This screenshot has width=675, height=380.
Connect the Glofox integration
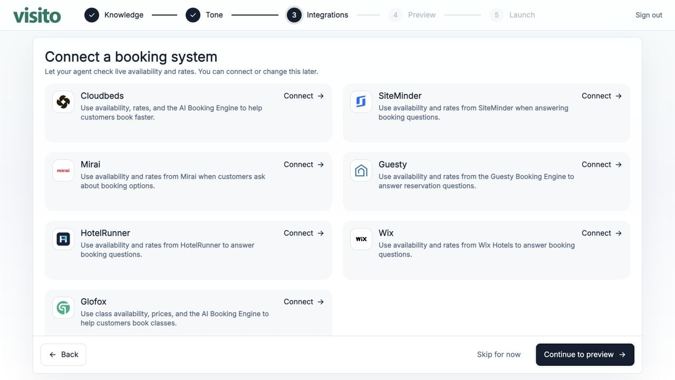click(x=304, y=302)
